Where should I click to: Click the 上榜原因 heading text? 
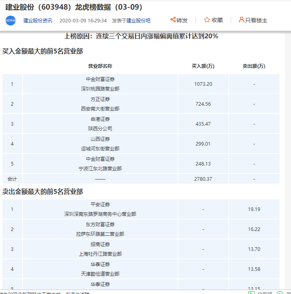click(141, 36)
